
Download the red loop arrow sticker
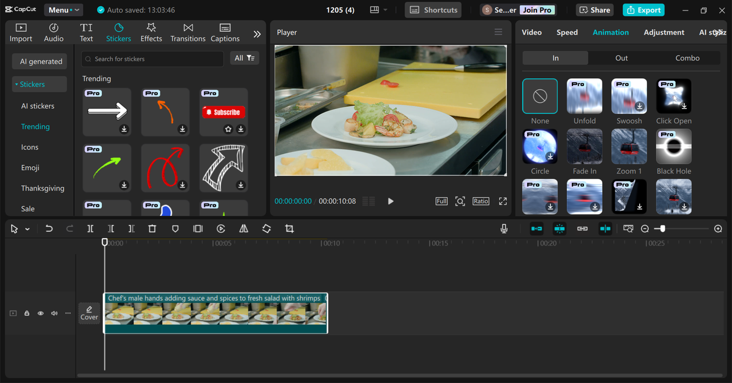[182, 185]
